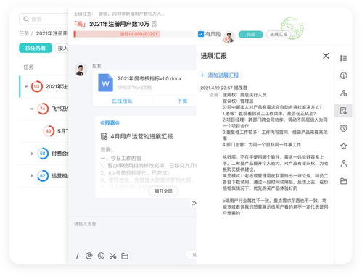
Task: Click the star favorite icon in right sidebar
Action: point(343,146)
